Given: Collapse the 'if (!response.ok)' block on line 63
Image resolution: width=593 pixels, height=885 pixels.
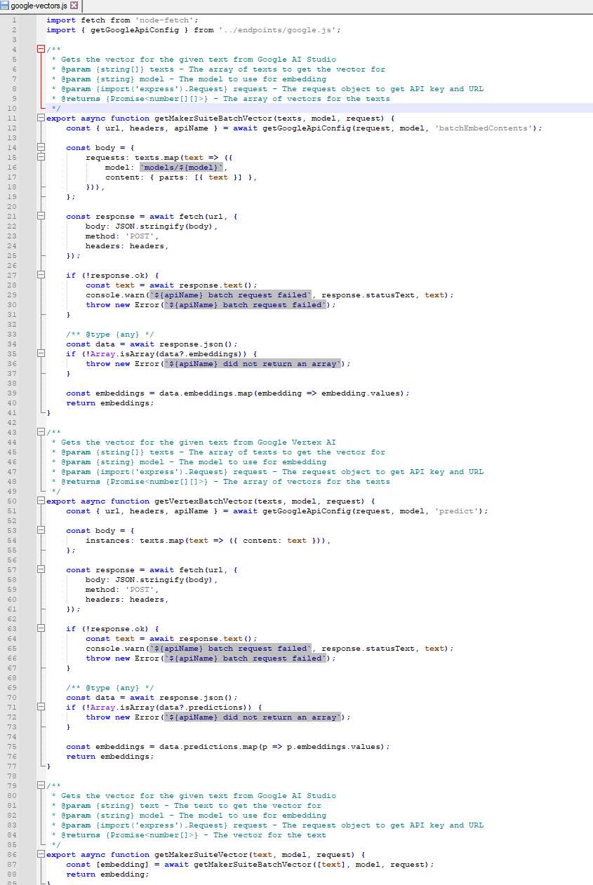Looking at the screenshot, I should [41, 628].
